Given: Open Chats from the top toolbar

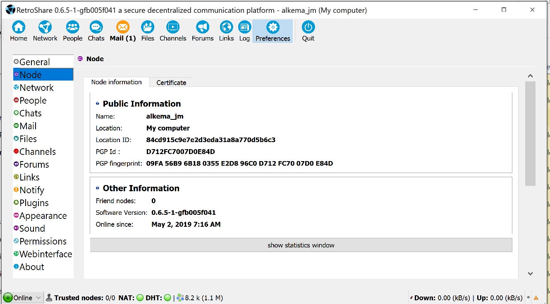Looking at the screenshot, I should click(x=96, y=31).
